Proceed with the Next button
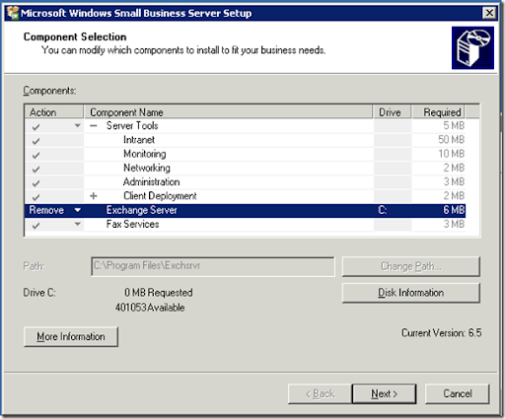 click(384, 393)
